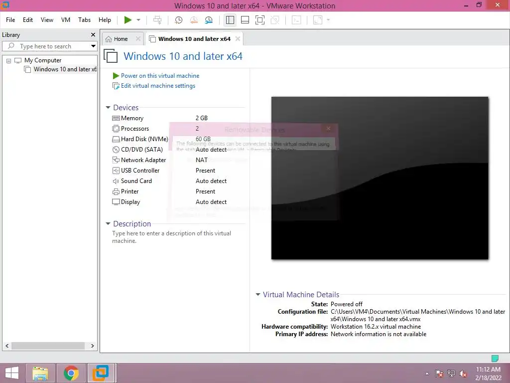Open the Help menu

coord(105,20)
